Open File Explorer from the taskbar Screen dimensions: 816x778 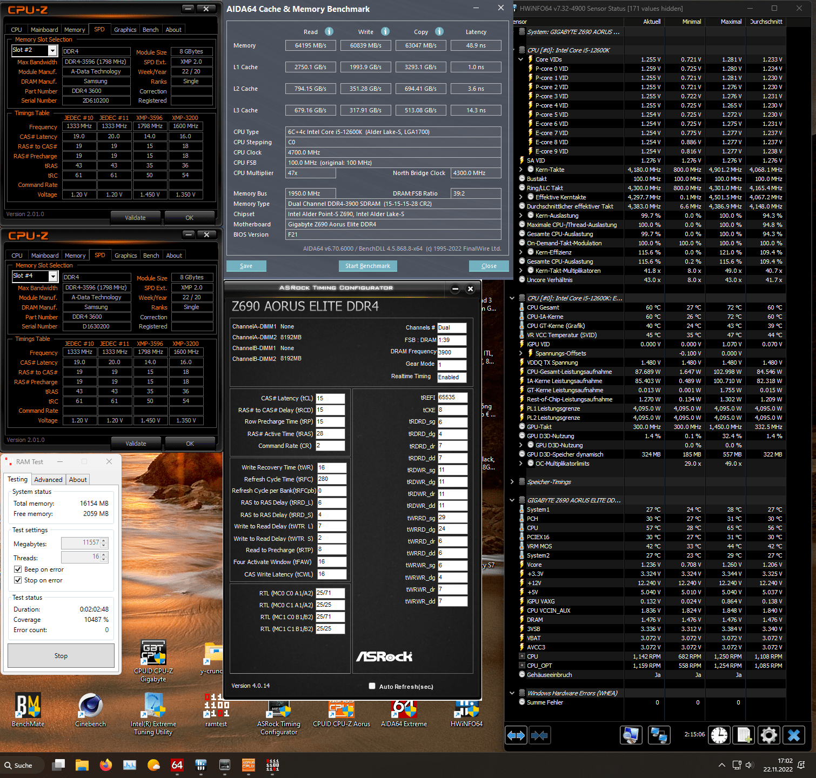click(x=82, y=765)
